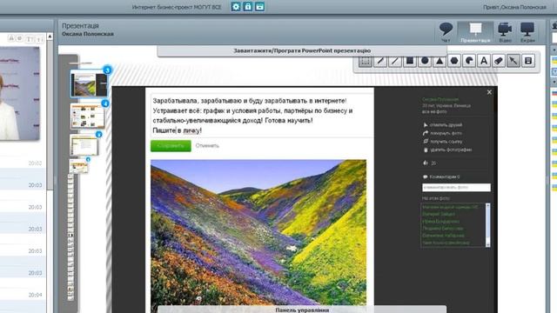Click inside the photo description text box

pyautogui.click(x=261, y=116)
